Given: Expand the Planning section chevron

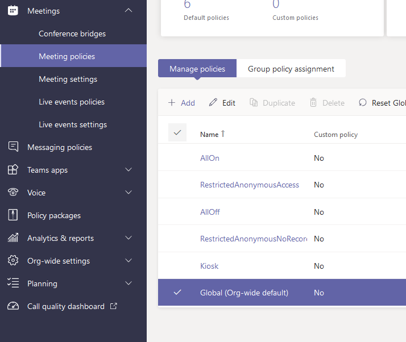Looking at the screenshot, I should coord(129,283).
